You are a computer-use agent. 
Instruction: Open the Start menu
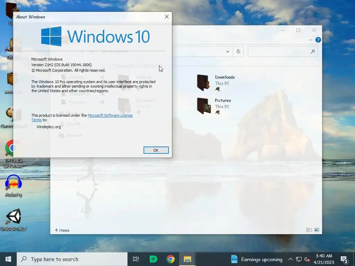click(x=8, y=259)
